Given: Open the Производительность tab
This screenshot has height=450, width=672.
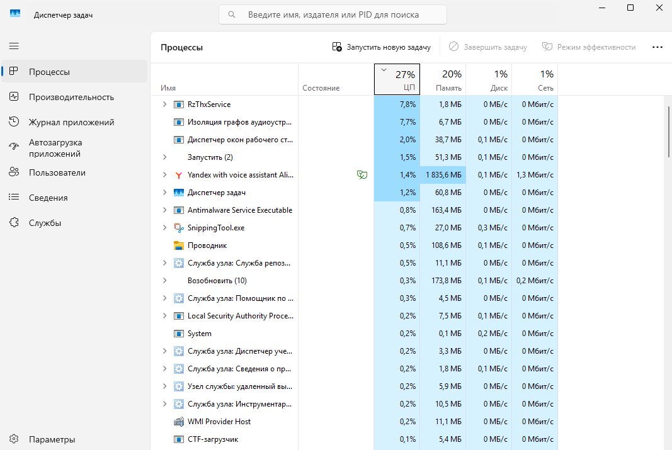Looking at the screenshot, I should tap(71, 97).
